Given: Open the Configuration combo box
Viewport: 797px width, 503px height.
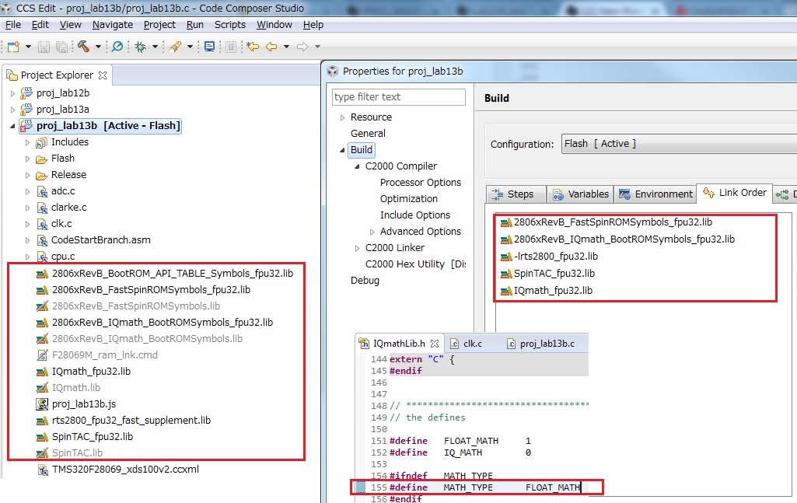Looking at the screenshot, I should point(679,144).
